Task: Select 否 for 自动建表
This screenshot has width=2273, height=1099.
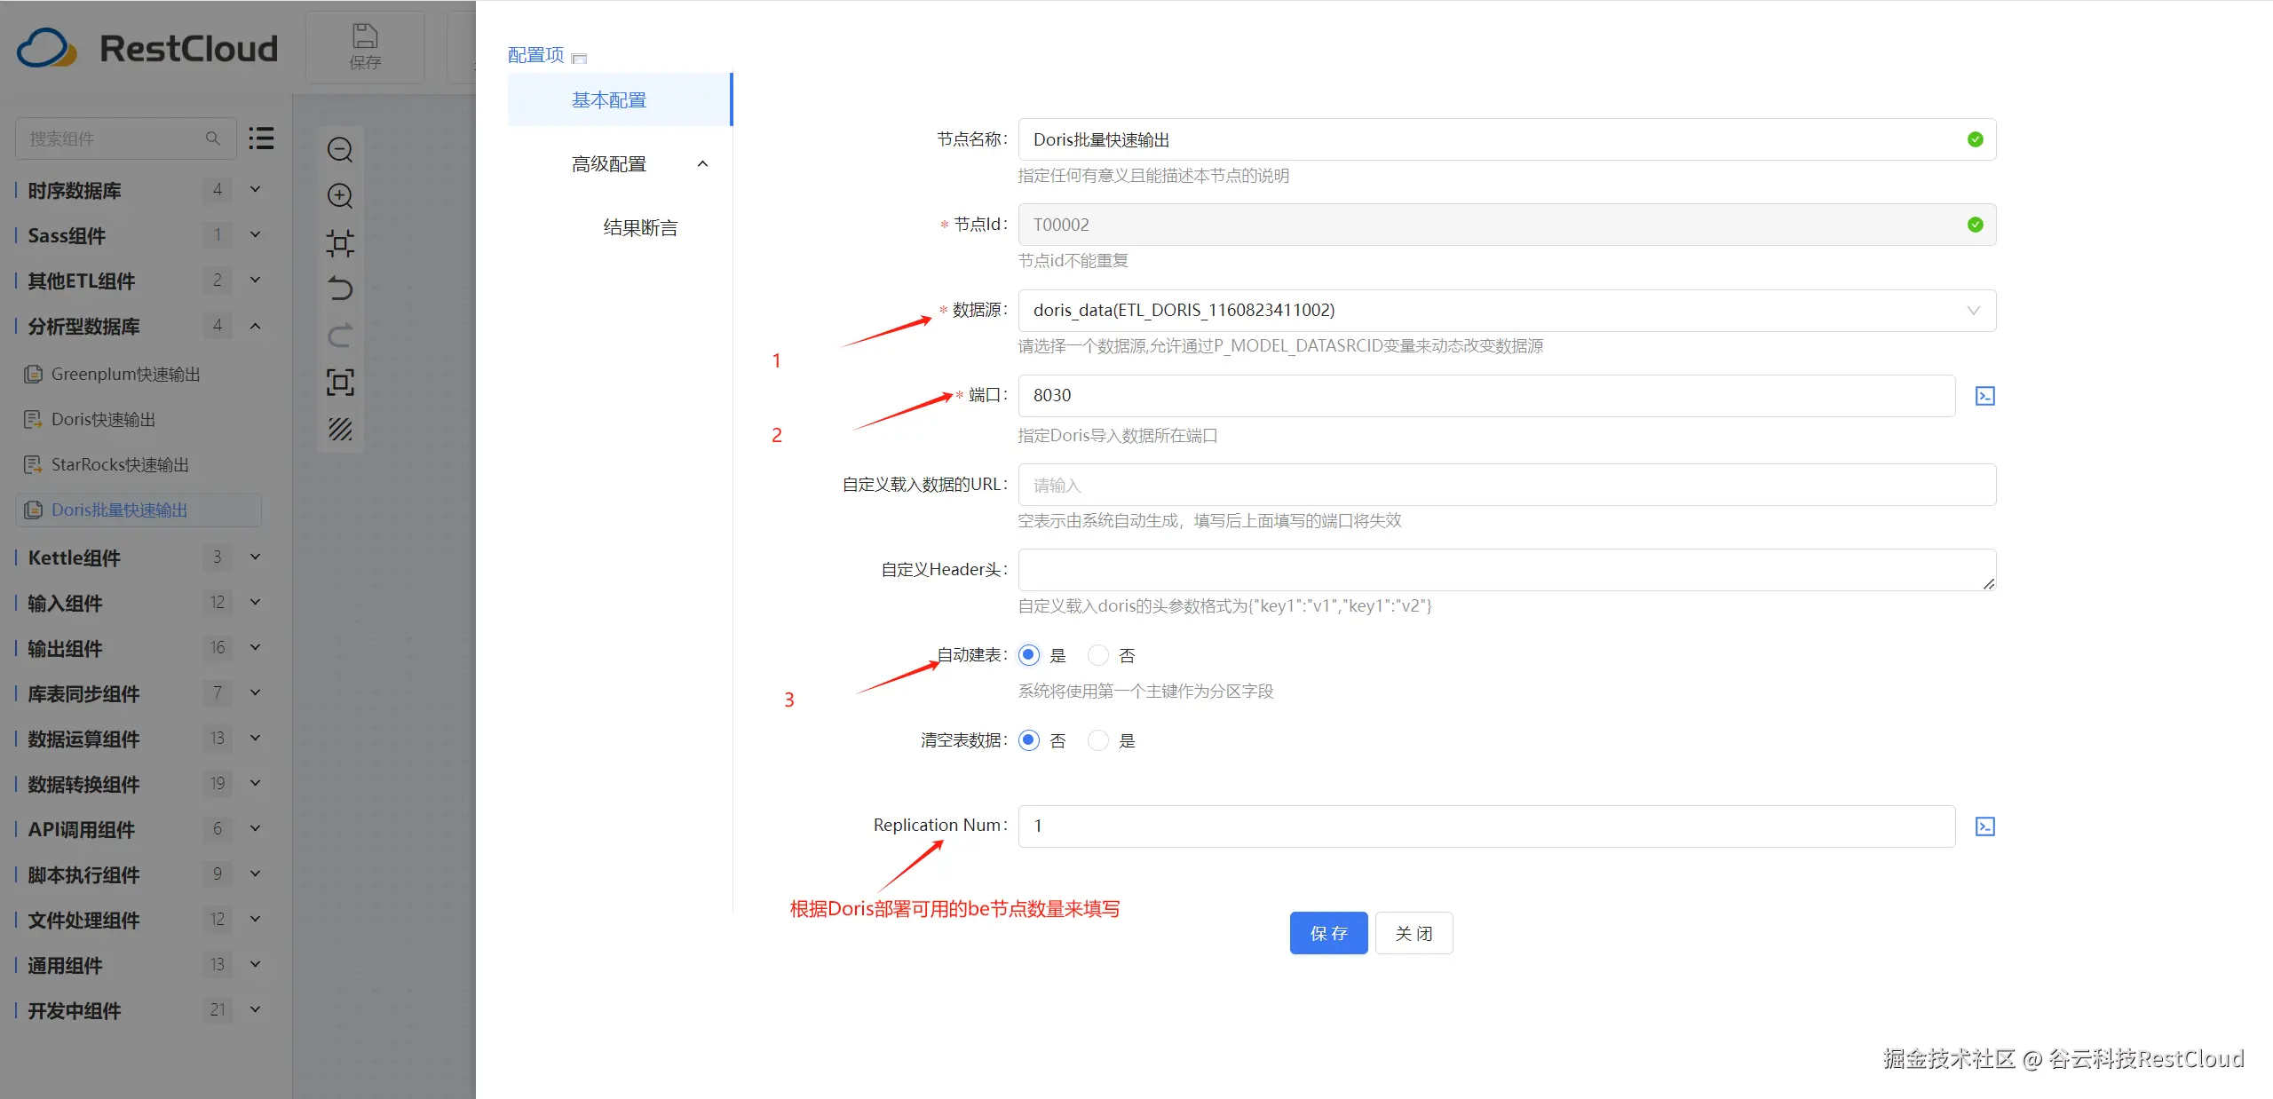Action: pos(1098,655)
